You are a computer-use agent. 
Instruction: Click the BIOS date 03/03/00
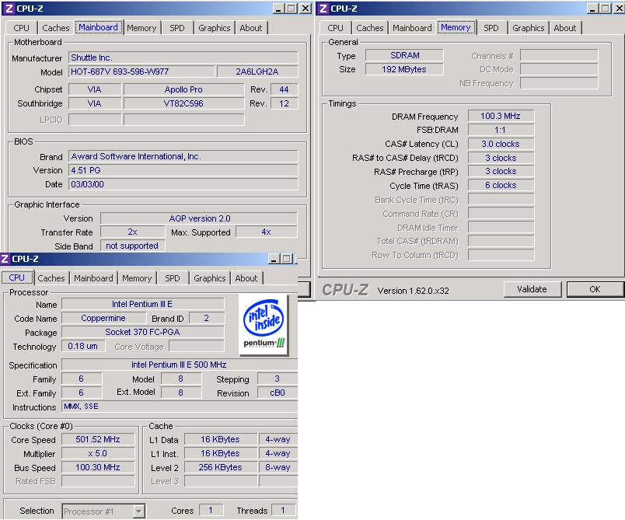pyautogui.click(x=183, y=184)
